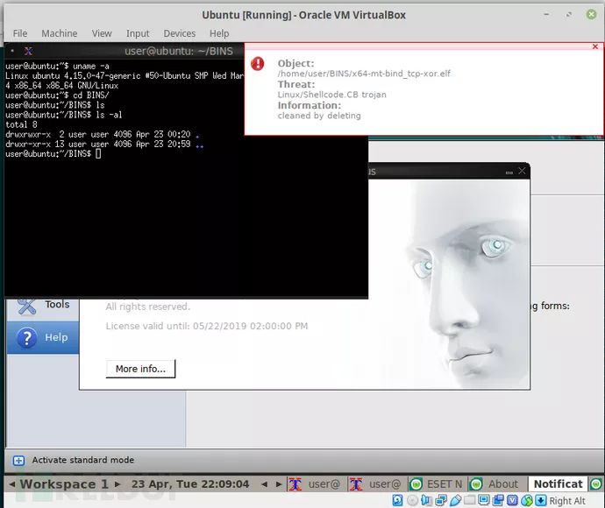This screenshot has height=508, width=605.
Task: Open the View menu
Action: click(x=102, y=33)
